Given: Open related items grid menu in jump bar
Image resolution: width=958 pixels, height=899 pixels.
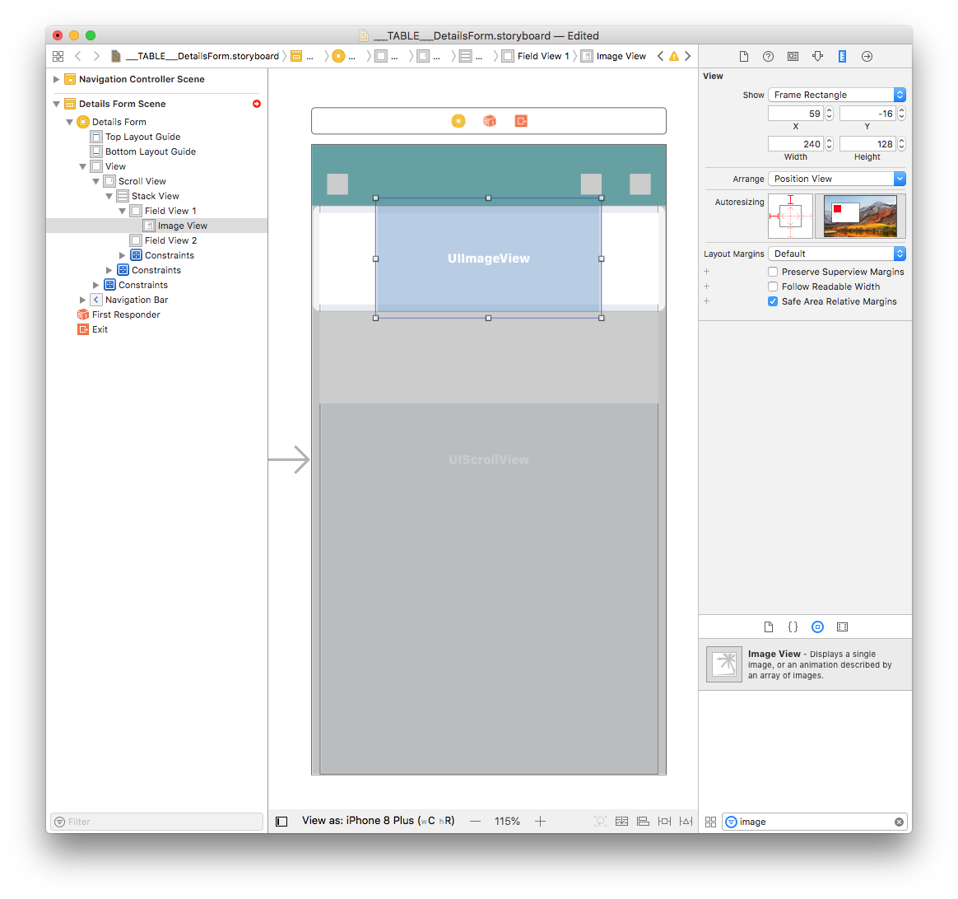Looking at the screenshot, I should [58, 56].
